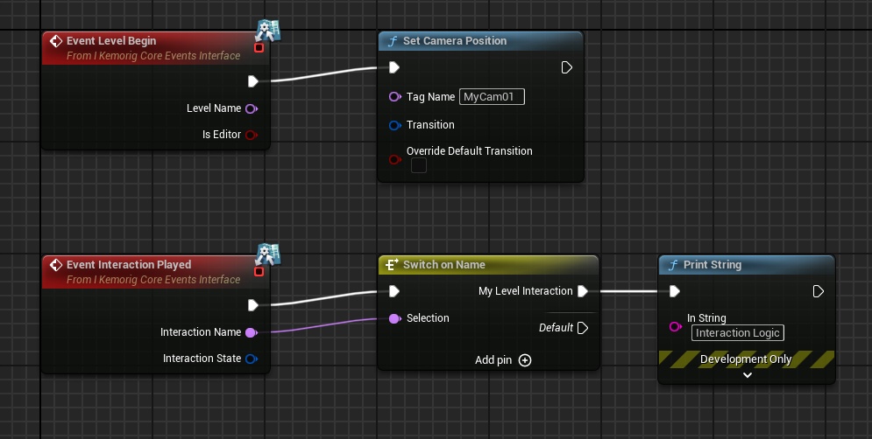Screen dimensions: 872x439
Task: Click the Interaction State output pin
Action: coord(252,359)
